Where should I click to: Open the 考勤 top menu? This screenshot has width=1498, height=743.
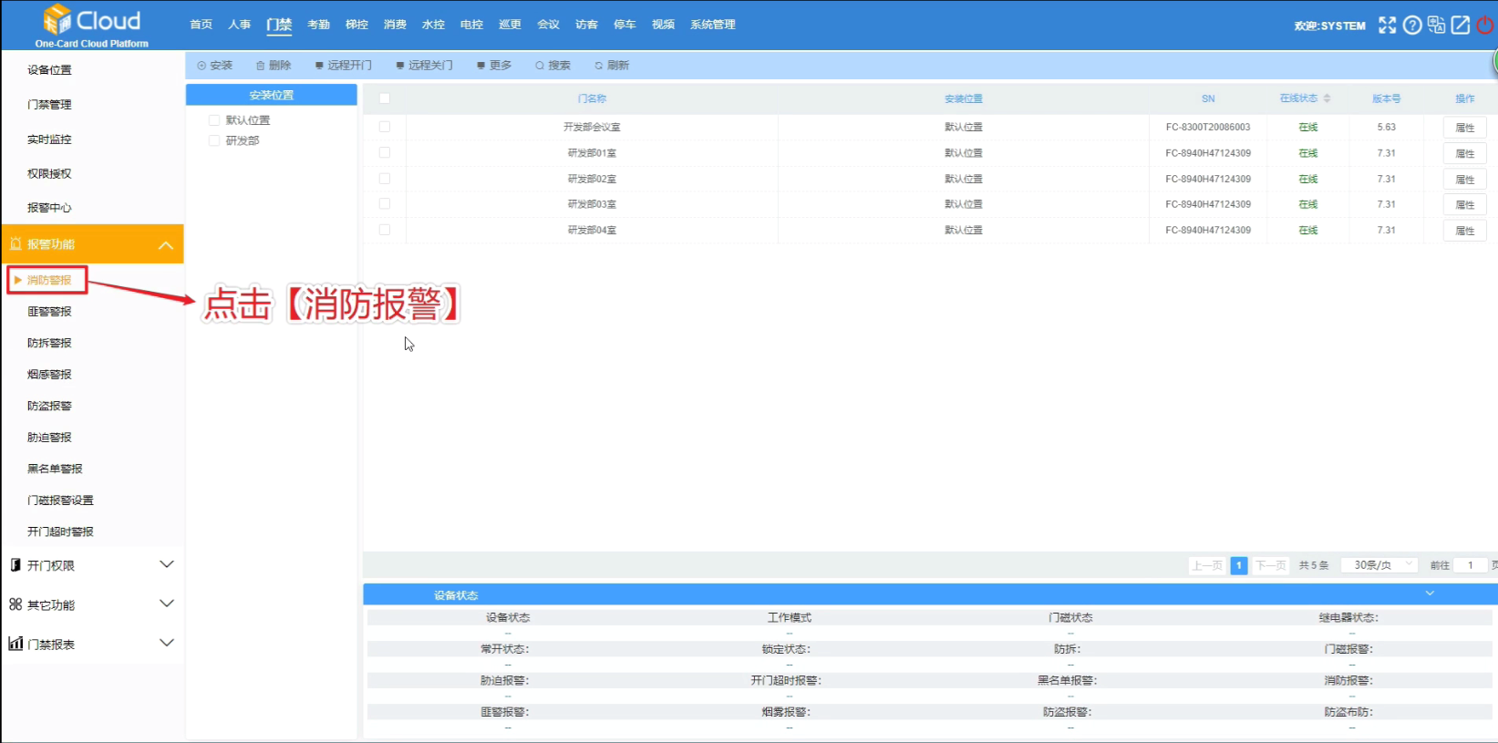(x=318, y=25)
